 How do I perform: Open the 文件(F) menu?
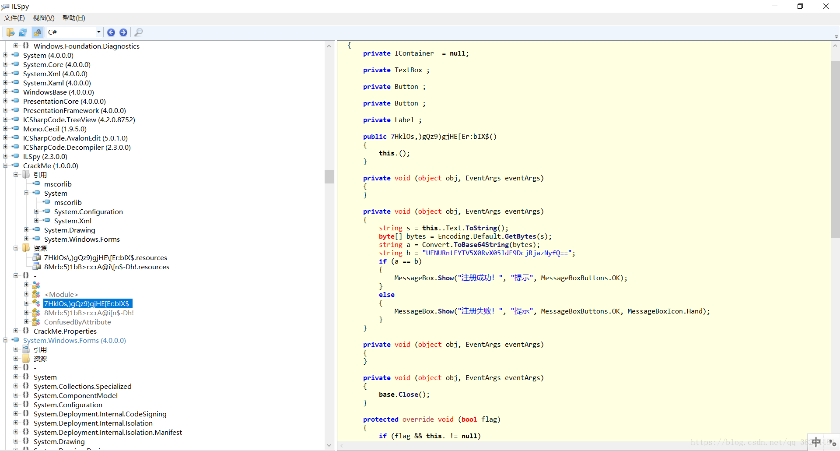14,18
